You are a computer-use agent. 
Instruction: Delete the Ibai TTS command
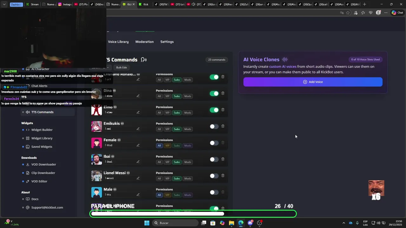223,159
